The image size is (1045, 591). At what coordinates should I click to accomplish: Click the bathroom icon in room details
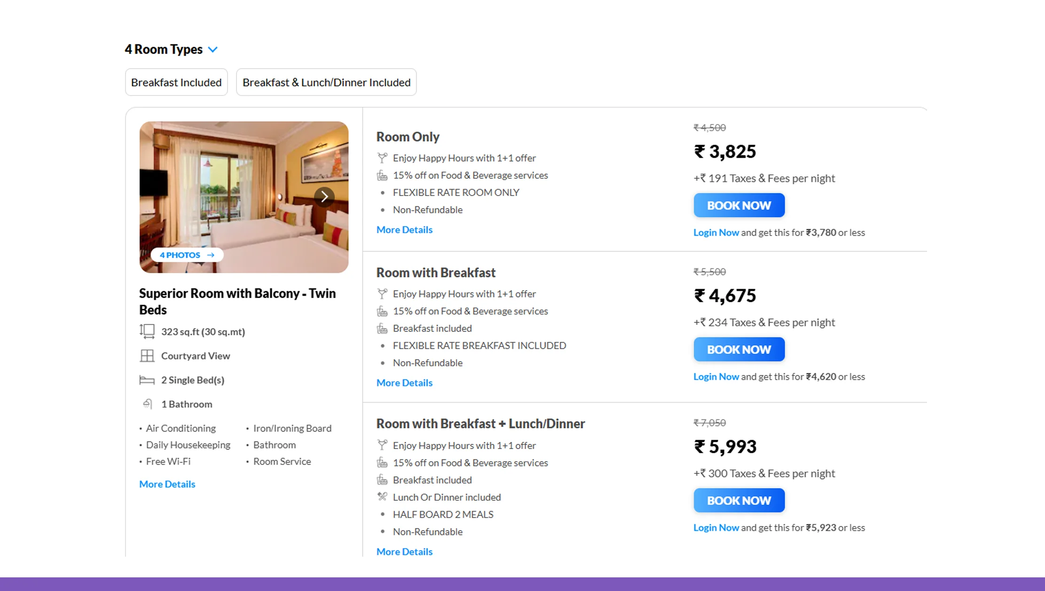(147, 403)
